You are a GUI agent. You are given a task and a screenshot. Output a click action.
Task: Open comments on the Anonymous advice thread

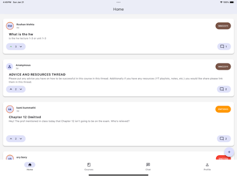click(224, 89)
